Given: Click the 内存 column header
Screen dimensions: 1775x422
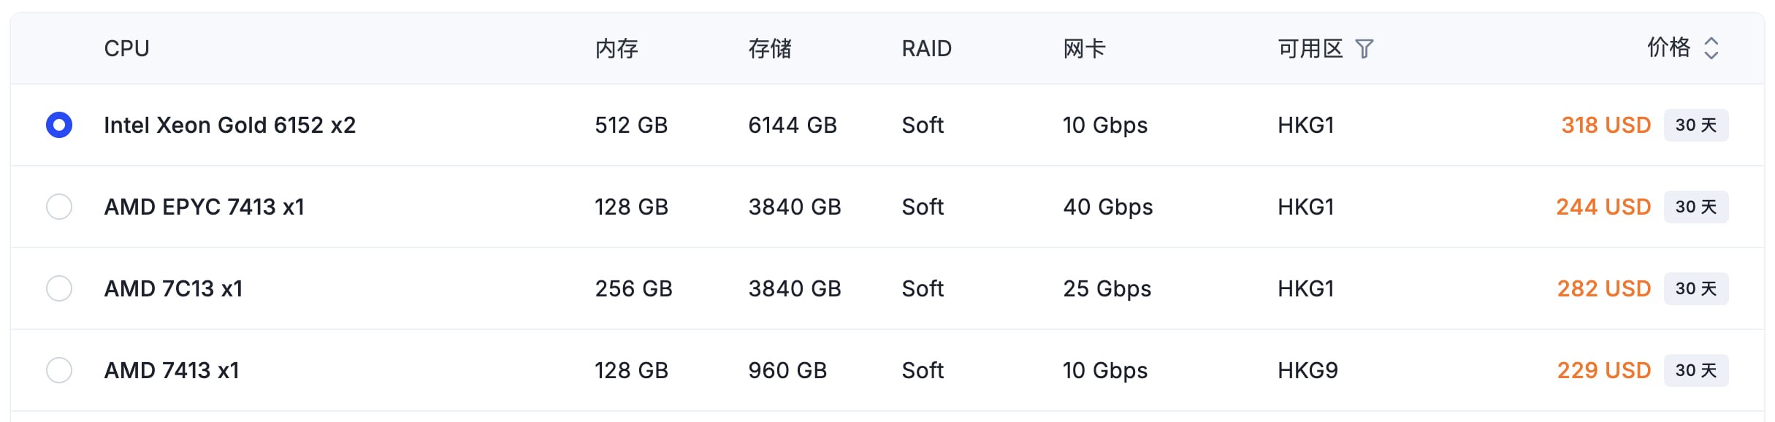Looking at the screenshot, I should [617, 49].
